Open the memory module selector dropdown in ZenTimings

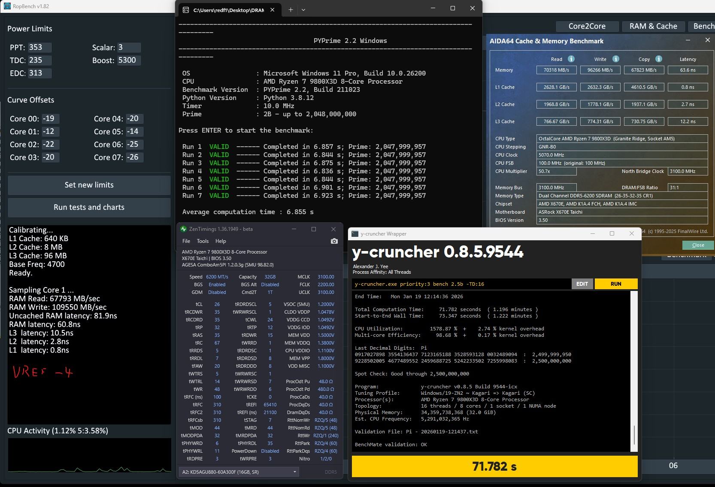tap(239, 472)
